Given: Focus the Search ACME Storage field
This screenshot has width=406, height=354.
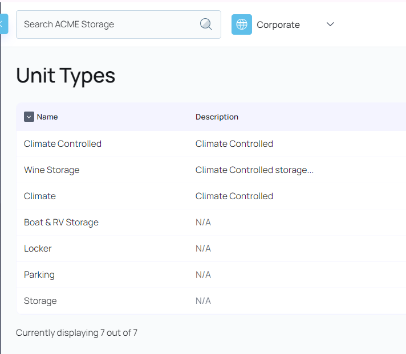Looking at the screenshot, I should pyautogui.click(x=108, y=24).
